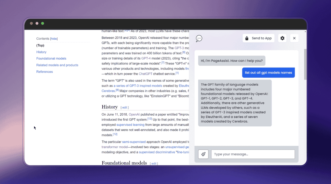Close the PageAssist chat panel

pyautogui.click(x=294, y=38)
